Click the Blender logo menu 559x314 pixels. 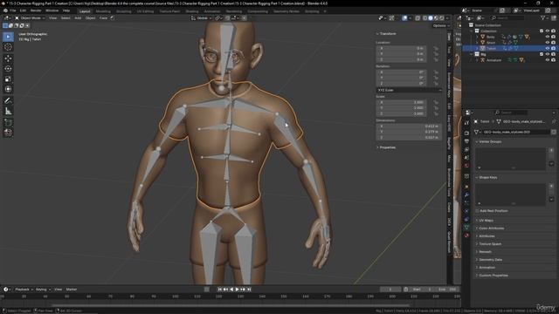click(5, 10)
